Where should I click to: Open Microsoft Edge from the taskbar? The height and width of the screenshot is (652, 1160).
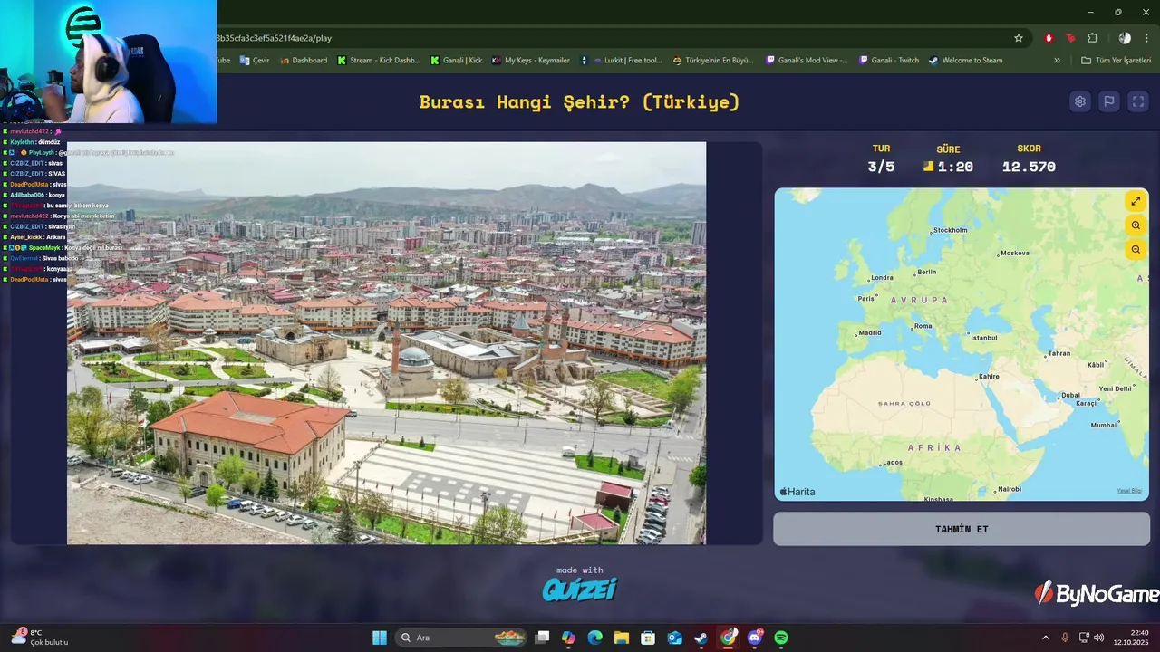pyautogui.click(x=594, y=638)
